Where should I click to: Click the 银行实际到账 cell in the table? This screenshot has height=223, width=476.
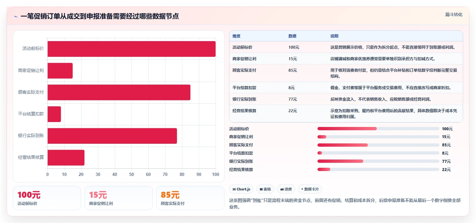click(244, 99)
